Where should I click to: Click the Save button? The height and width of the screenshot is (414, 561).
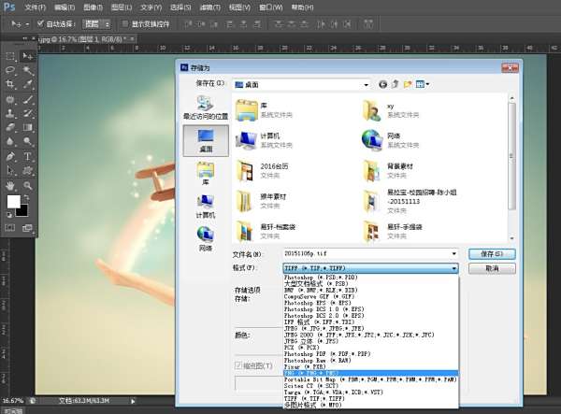492,254
